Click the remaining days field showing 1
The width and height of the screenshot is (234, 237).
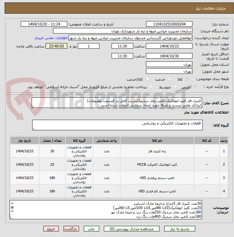(x=89, y=46)
